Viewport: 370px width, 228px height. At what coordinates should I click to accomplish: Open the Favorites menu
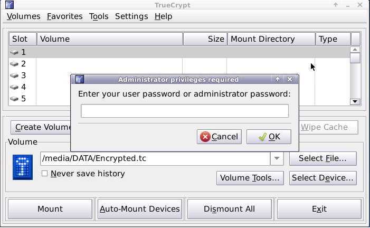pyautogui.click(x=64, y=16)
